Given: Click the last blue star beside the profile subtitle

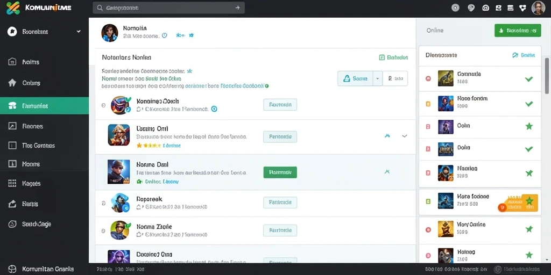Looking at the screenshot, I should (x=191, y=35).
